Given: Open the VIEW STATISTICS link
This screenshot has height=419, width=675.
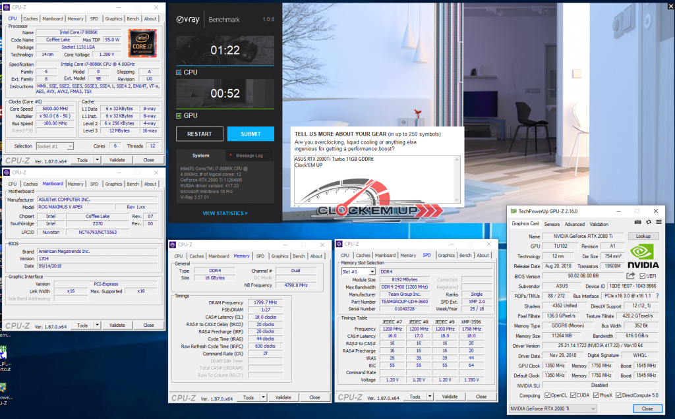Looking at the screenshot, I should 225,213.
